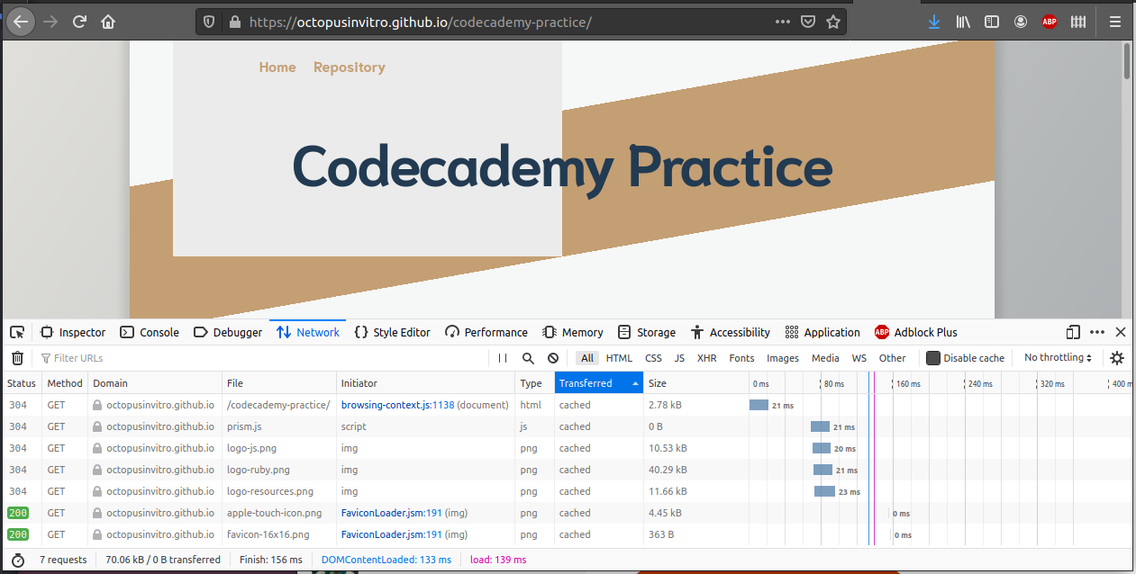Sort requests by Status column
Screen dimensions: 1136x574
tap(22, 383)
